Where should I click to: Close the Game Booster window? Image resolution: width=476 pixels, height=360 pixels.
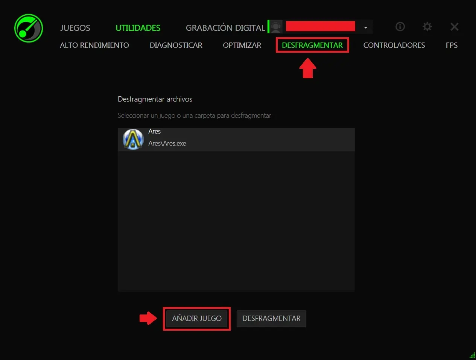tap(455, 27)
